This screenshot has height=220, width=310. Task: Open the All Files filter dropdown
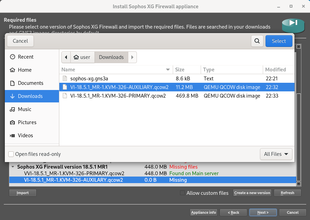[276, 154]
